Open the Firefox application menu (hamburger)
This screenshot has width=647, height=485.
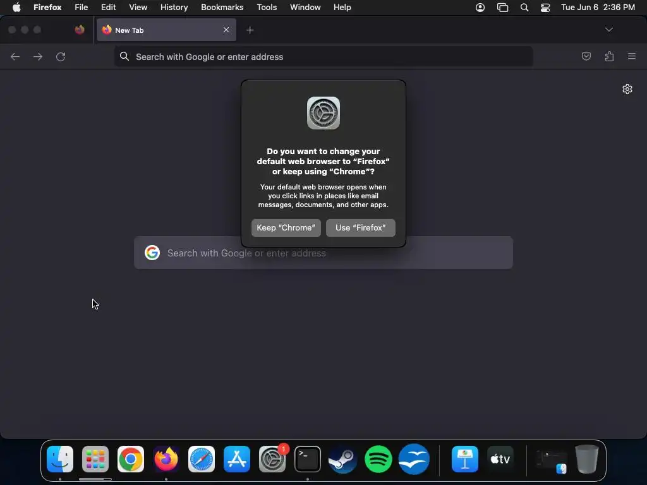click(632, 56)
